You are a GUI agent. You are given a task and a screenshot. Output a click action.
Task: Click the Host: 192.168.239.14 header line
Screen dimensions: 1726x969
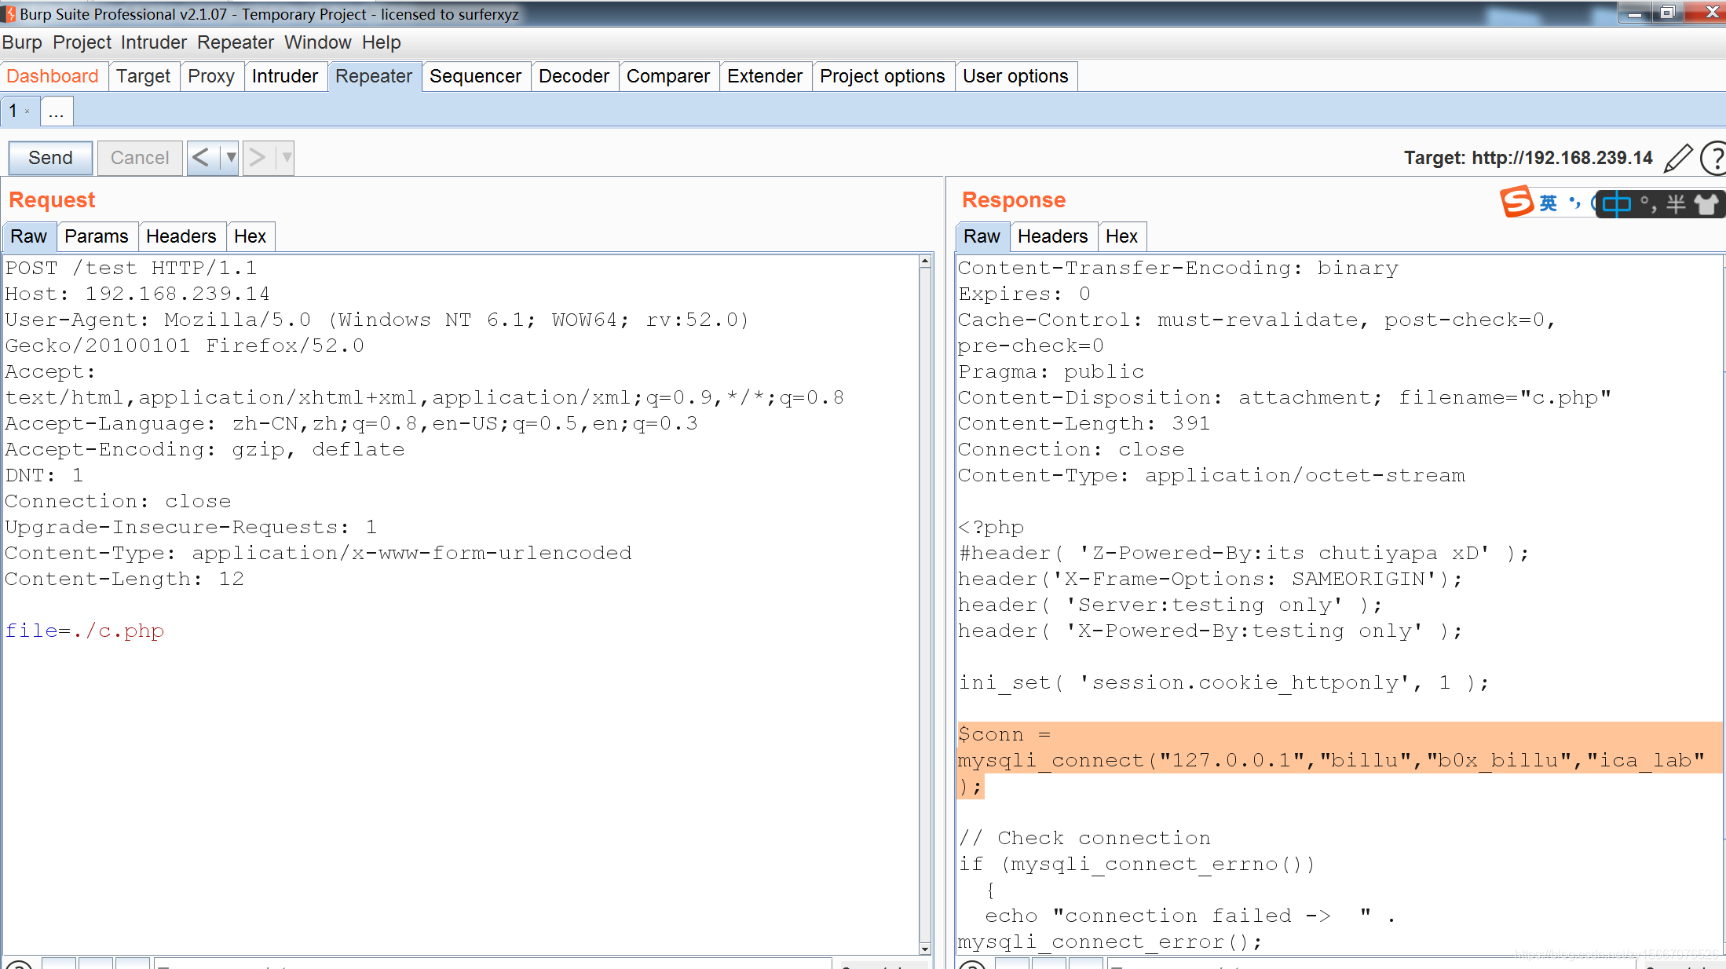[x=137, y=294]
